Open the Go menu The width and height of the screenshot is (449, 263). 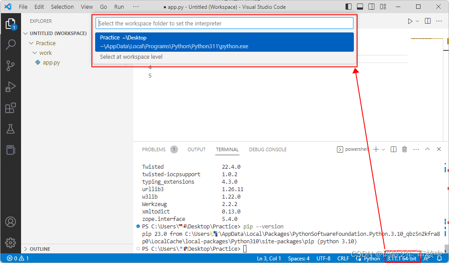click(103, 7)
